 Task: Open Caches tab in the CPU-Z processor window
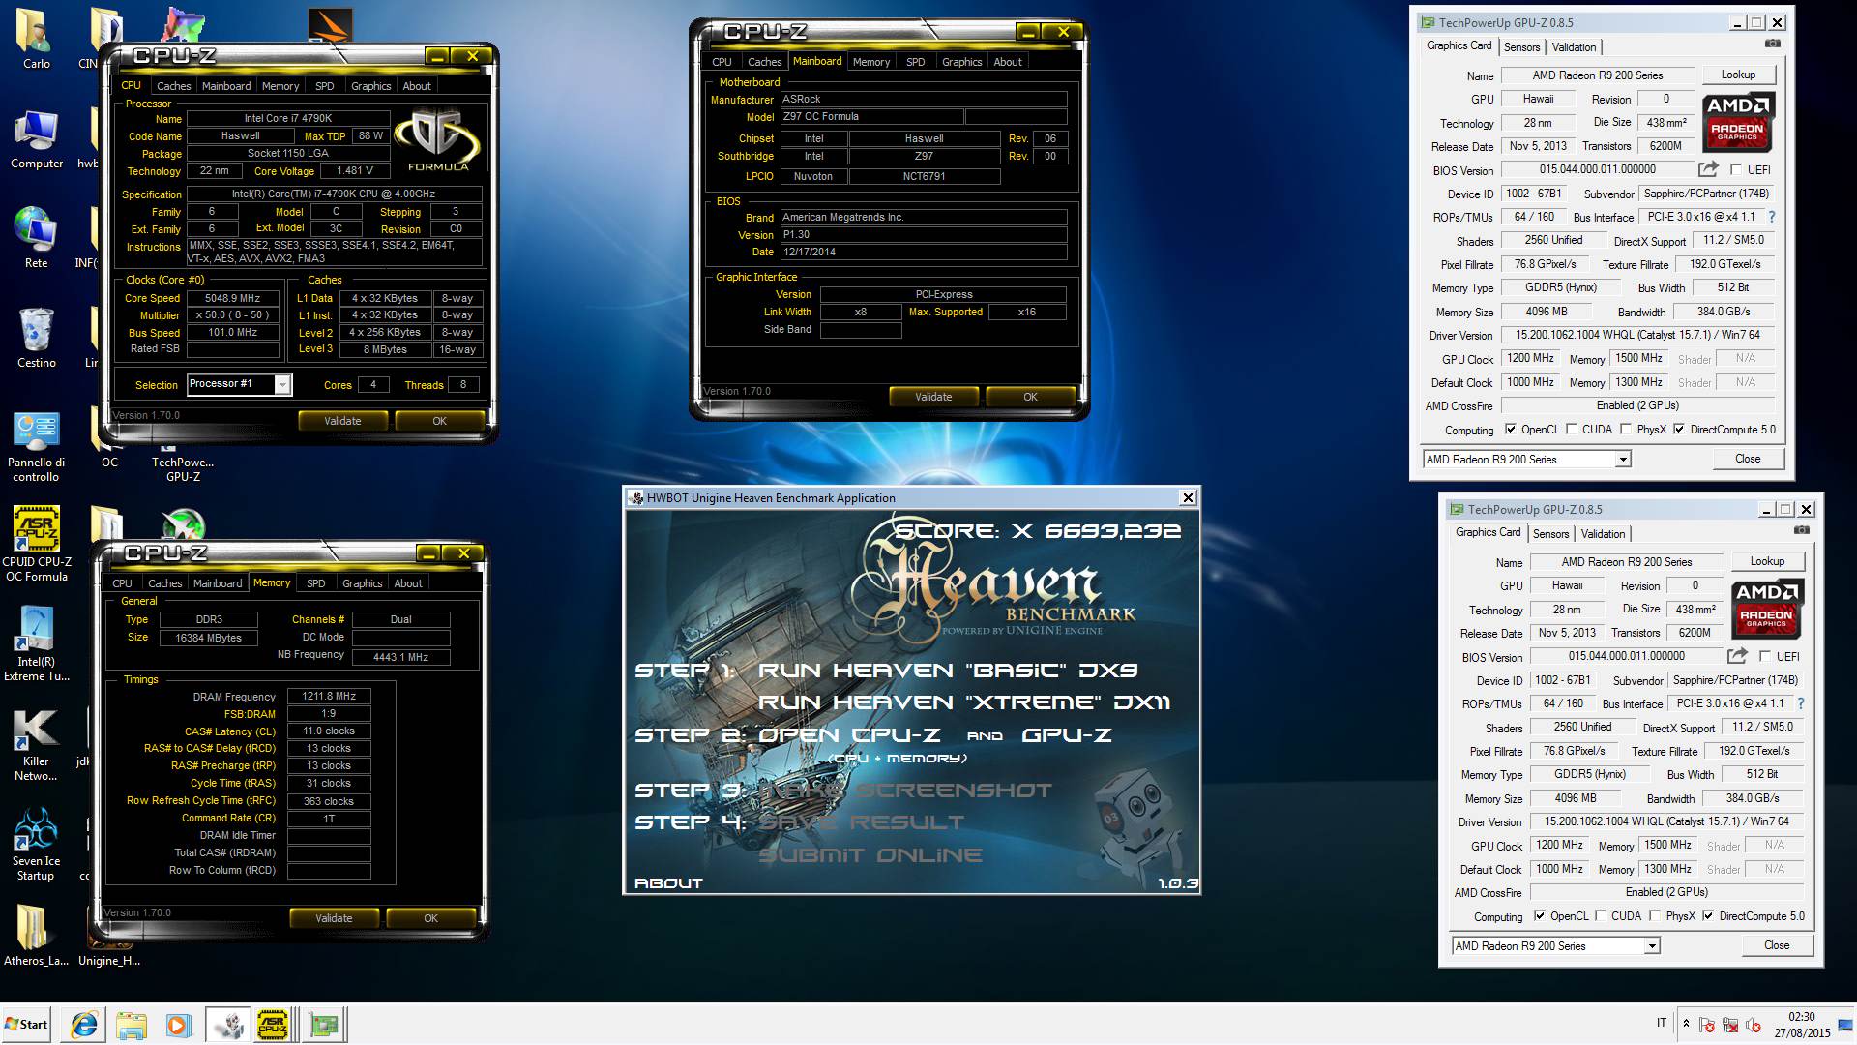click(x=174, y=86)
